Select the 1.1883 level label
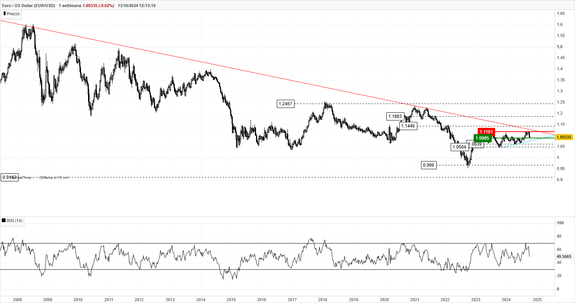The width and height of the screenshot is (575, 303). coord(395,116)
